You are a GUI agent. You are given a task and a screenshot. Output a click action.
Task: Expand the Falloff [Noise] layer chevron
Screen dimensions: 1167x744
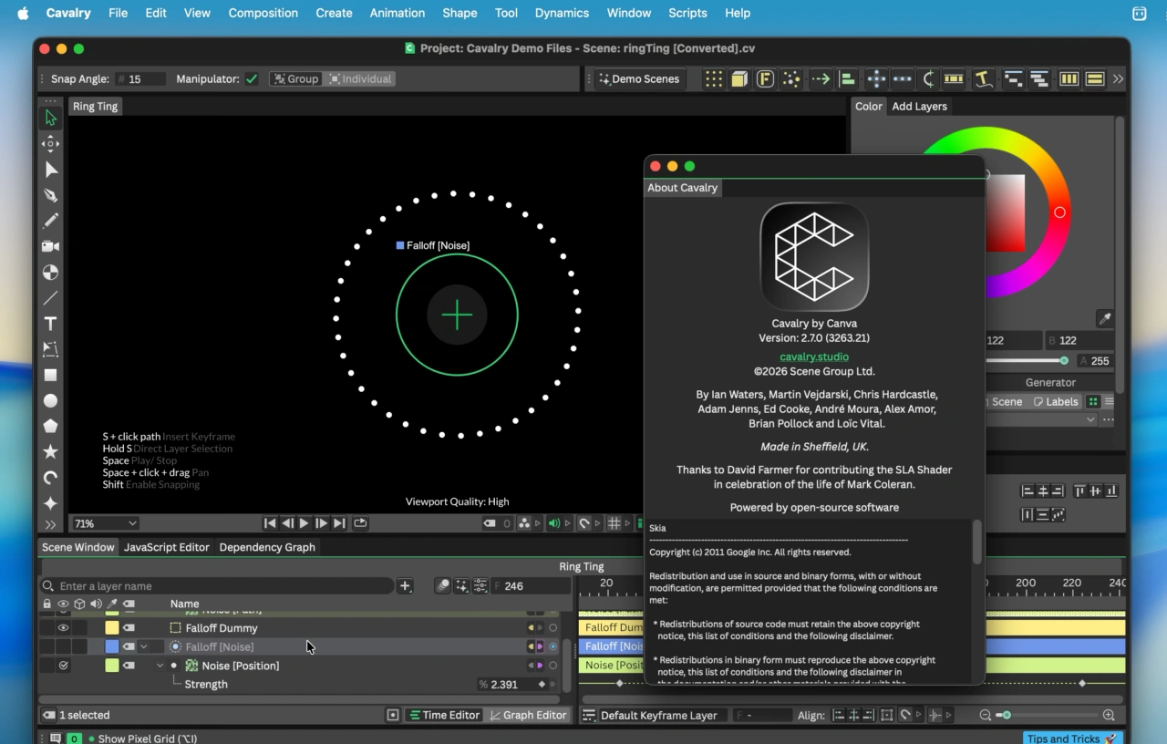(144, 647)
